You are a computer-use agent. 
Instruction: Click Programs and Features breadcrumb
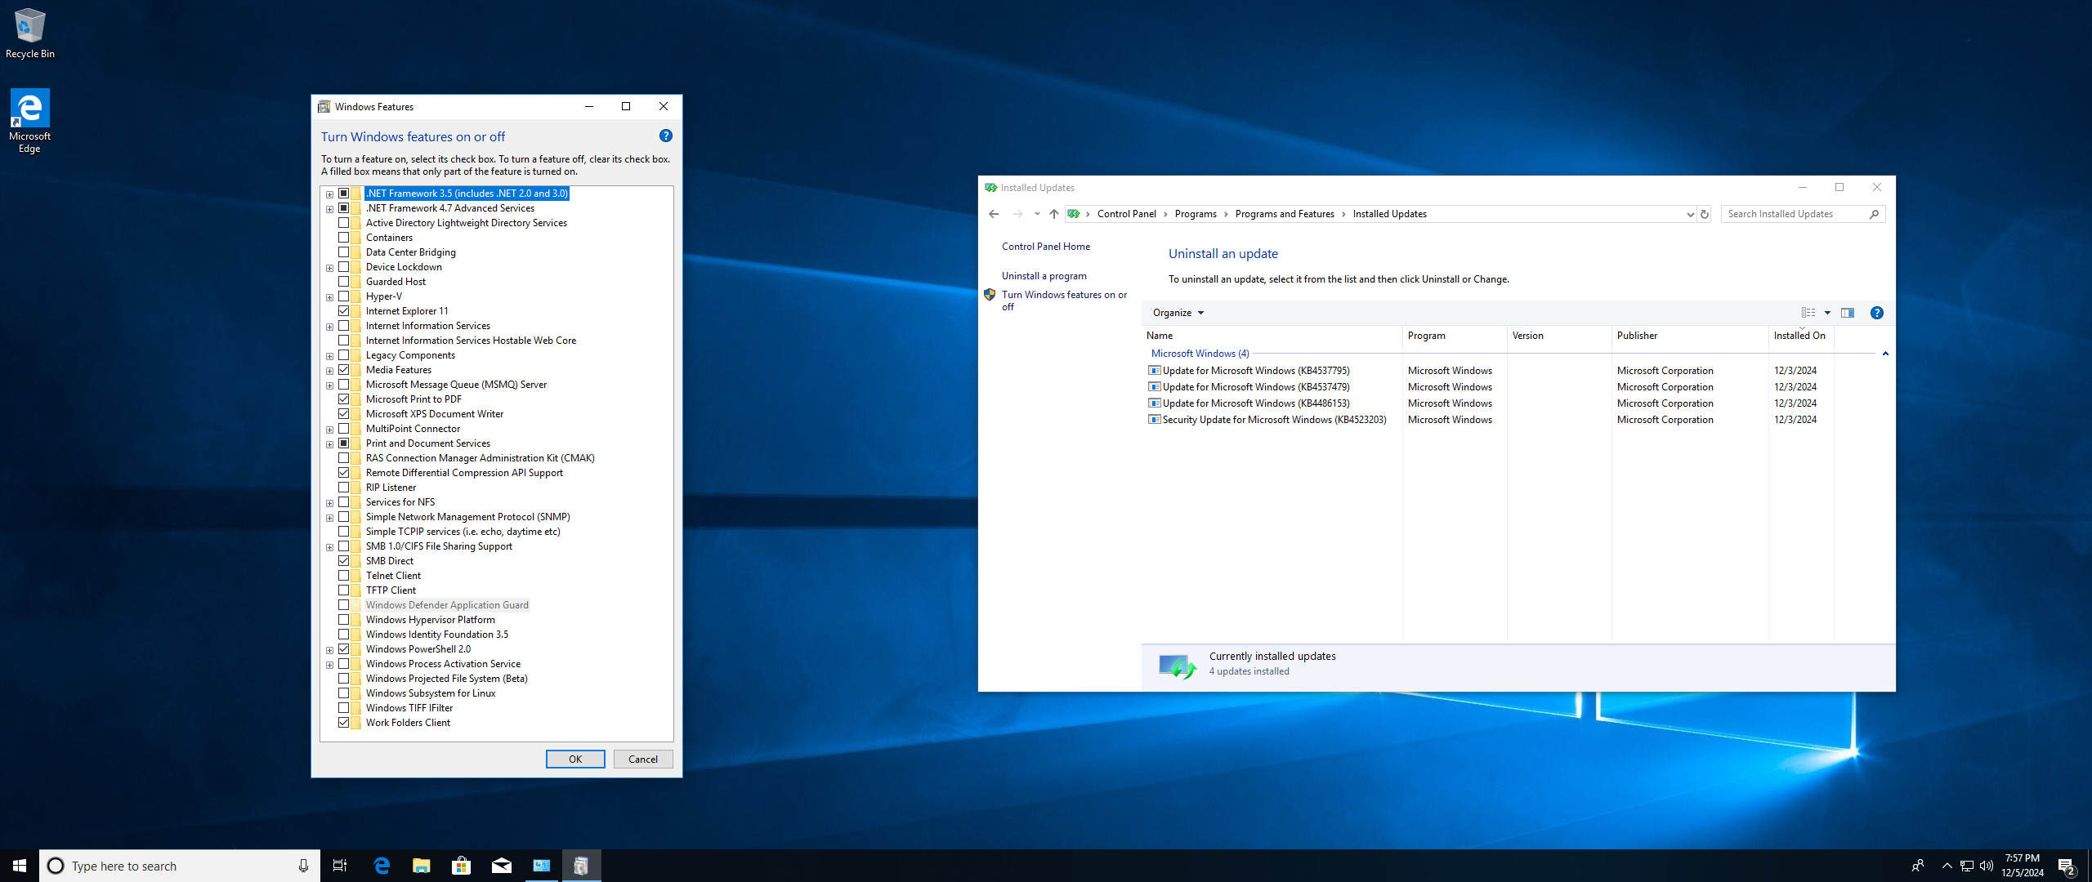(1285, 214)
